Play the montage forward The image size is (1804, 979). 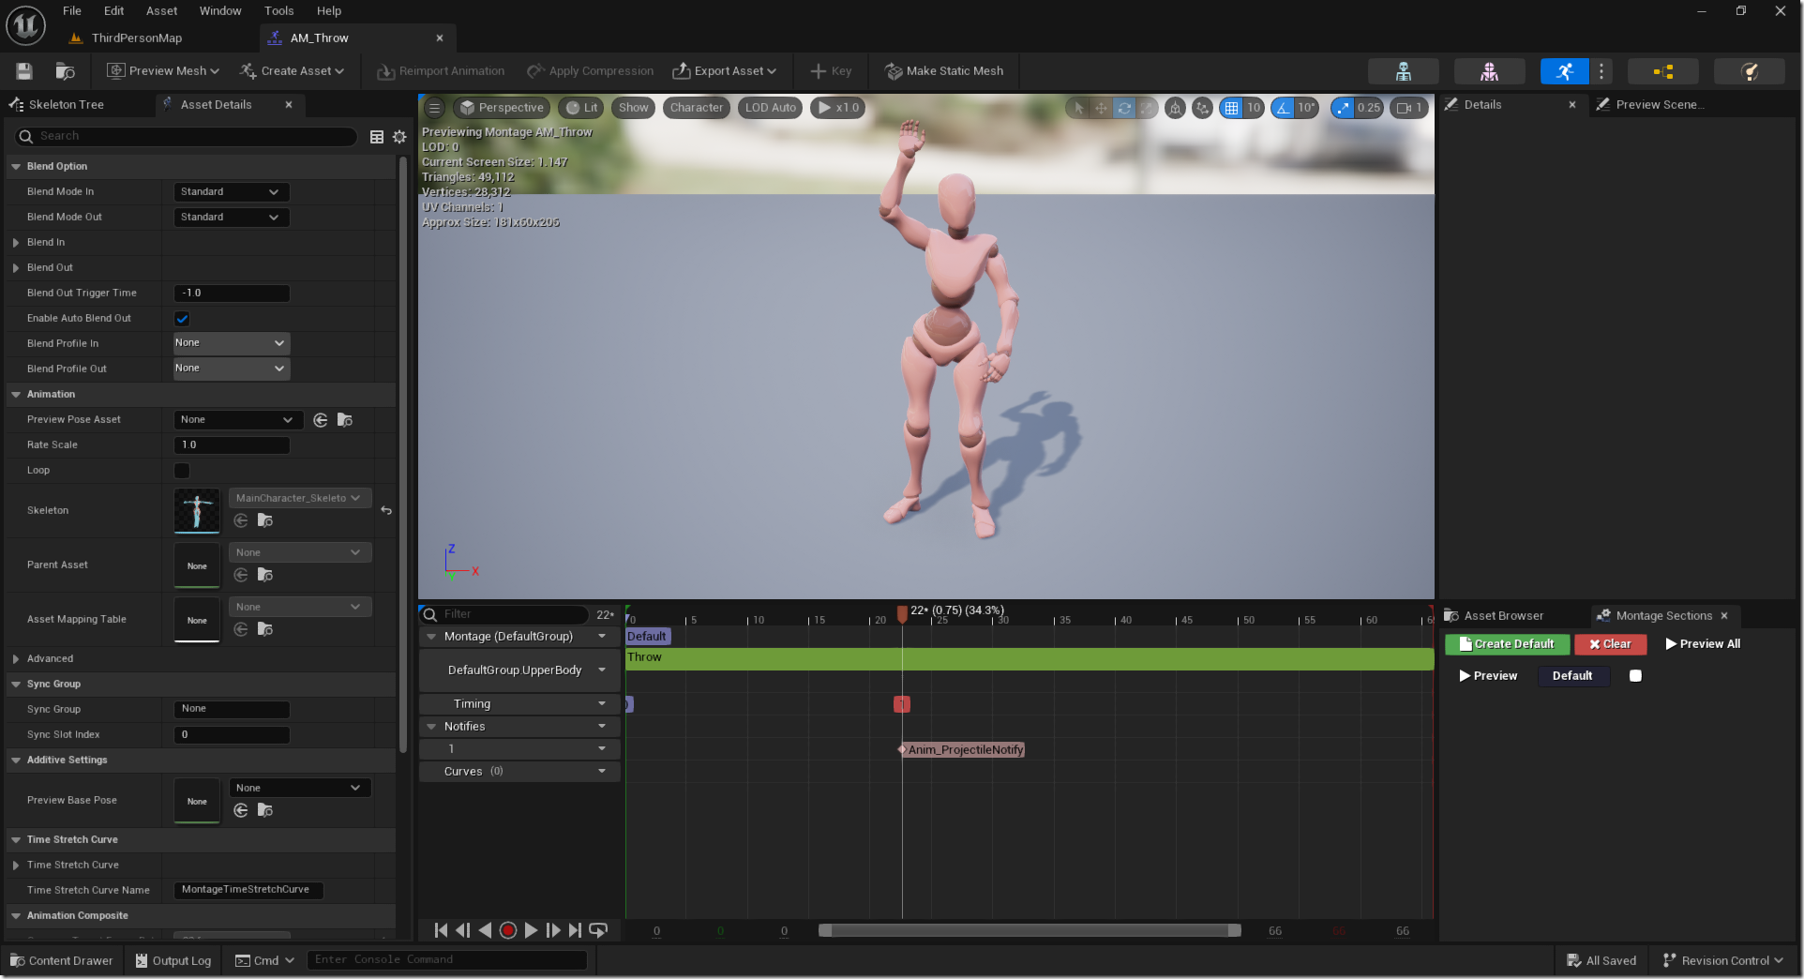pyautogui.click(x=531, y=930)
